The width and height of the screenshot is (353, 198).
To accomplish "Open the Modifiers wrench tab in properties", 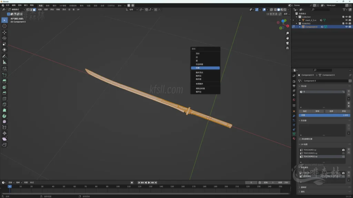I will [x=294, y=116].
